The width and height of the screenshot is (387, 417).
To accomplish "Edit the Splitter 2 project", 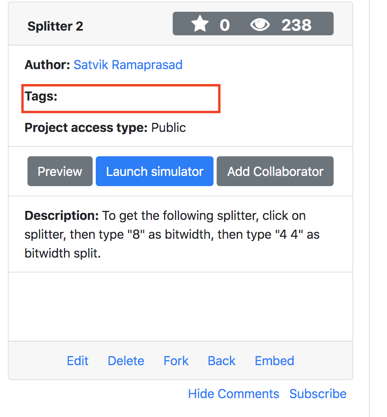I will pyautogui.click(x=77, y=360).
